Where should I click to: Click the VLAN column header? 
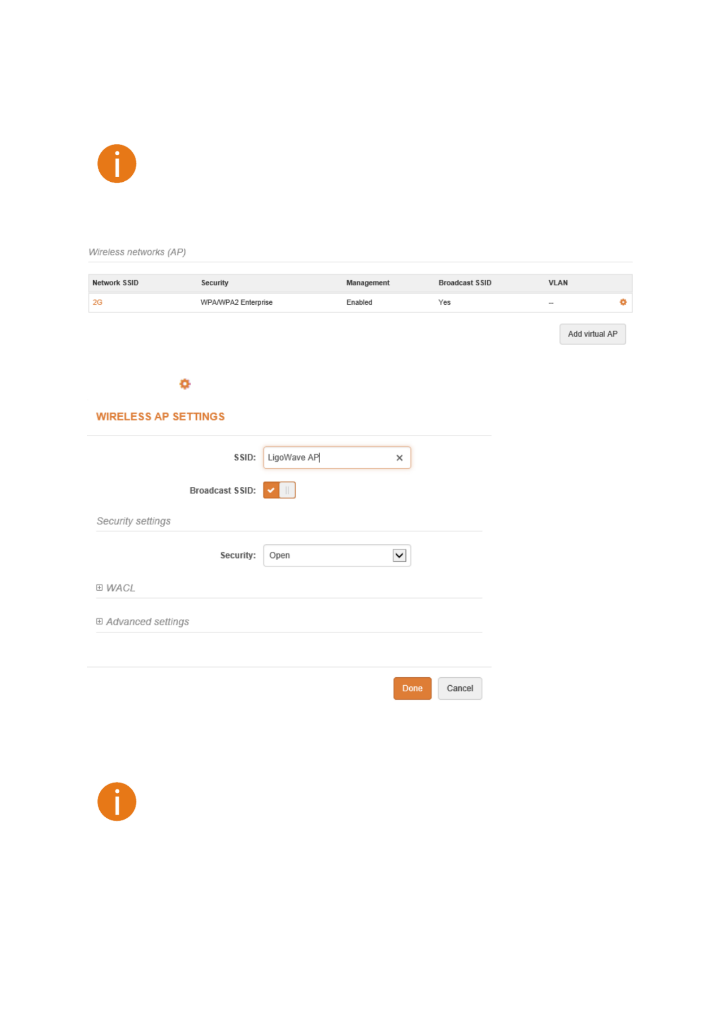click(558, 283)
